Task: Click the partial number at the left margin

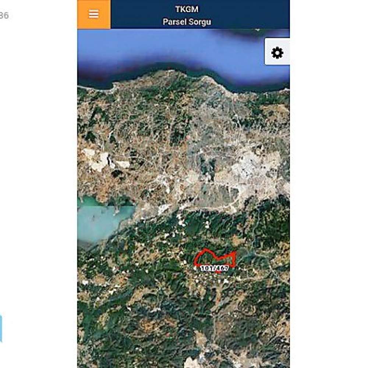Action: 4,15
